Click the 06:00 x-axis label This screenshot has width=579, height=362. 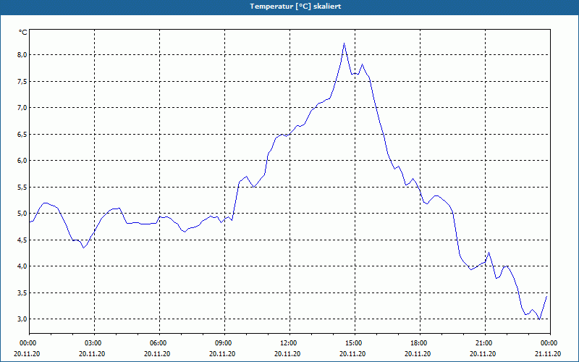[159, 343]
